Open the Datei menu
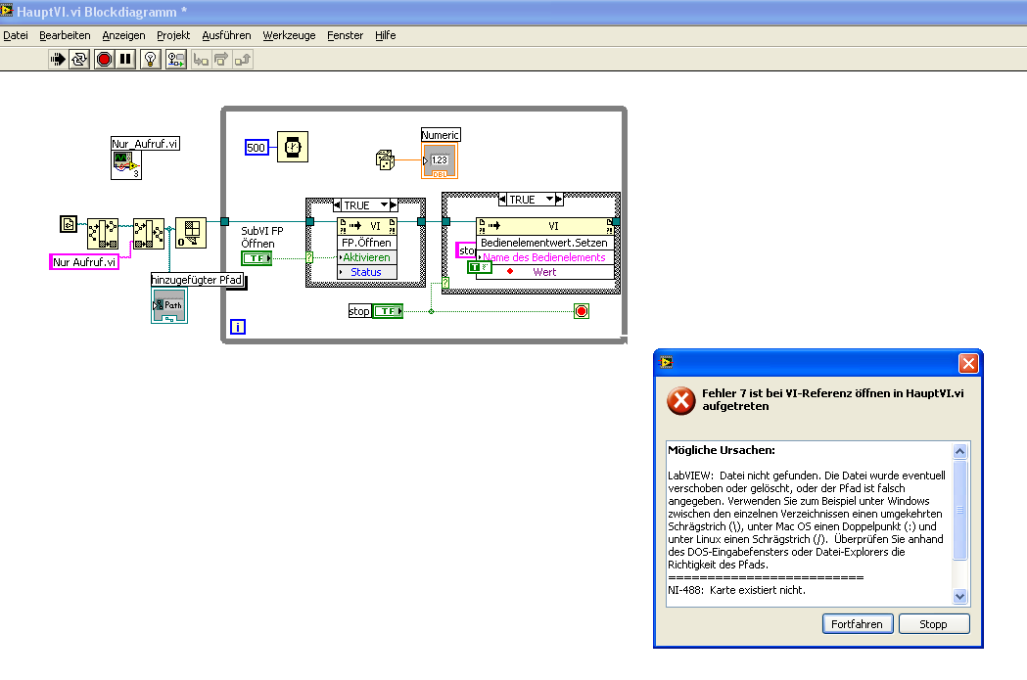The image size is (1027, 680). (x=16, y=35)
